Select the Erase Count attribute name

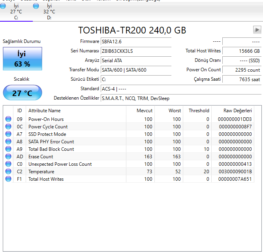pyautogui.click(x=41, y=157)
